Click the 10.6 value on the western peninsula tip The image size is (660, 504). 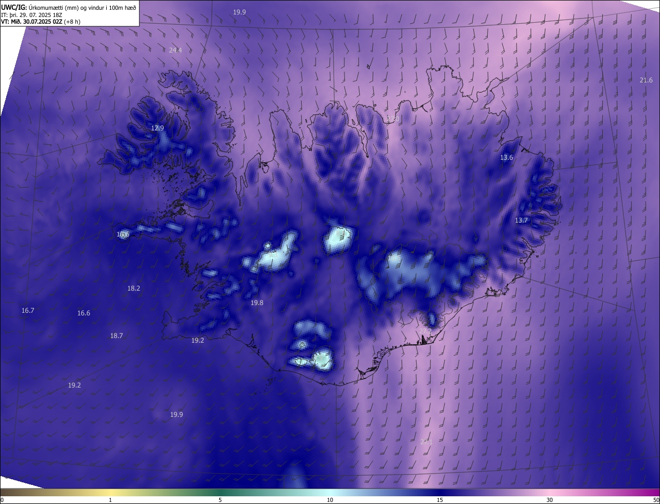pos(123,234)
